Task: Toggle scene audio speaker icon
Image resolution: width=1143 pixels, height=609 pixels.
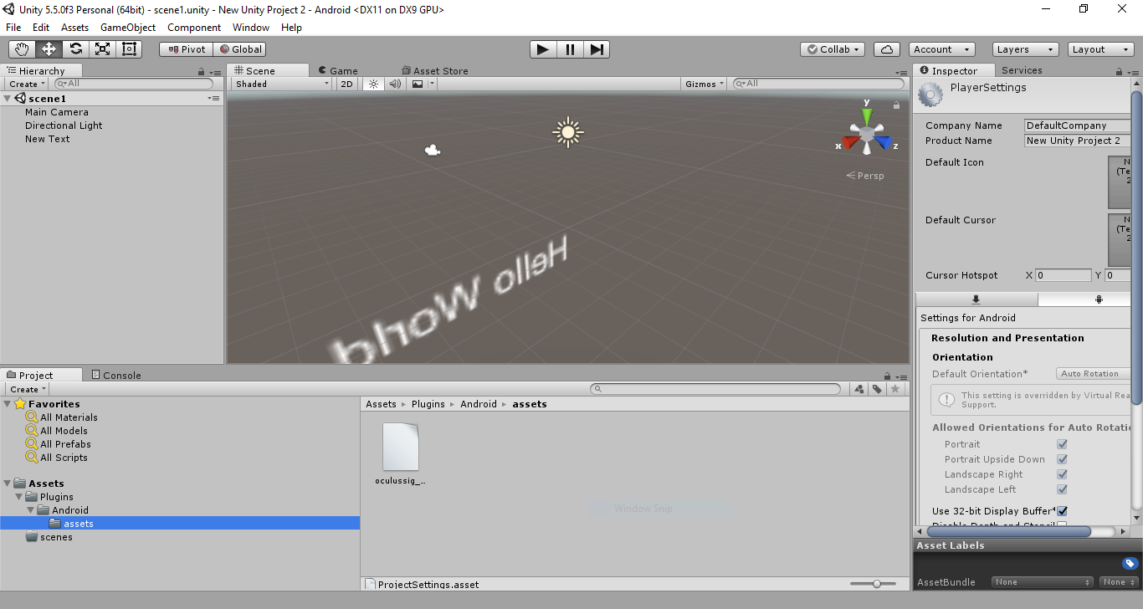Action: click(x=395, y=84)
